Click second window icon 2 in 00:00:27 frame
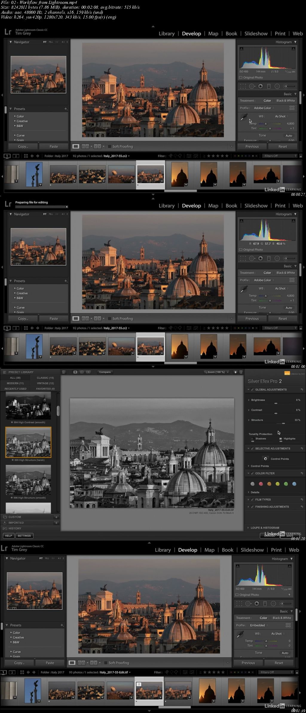Screen dimensions: 306x713 tap(16, 156)
